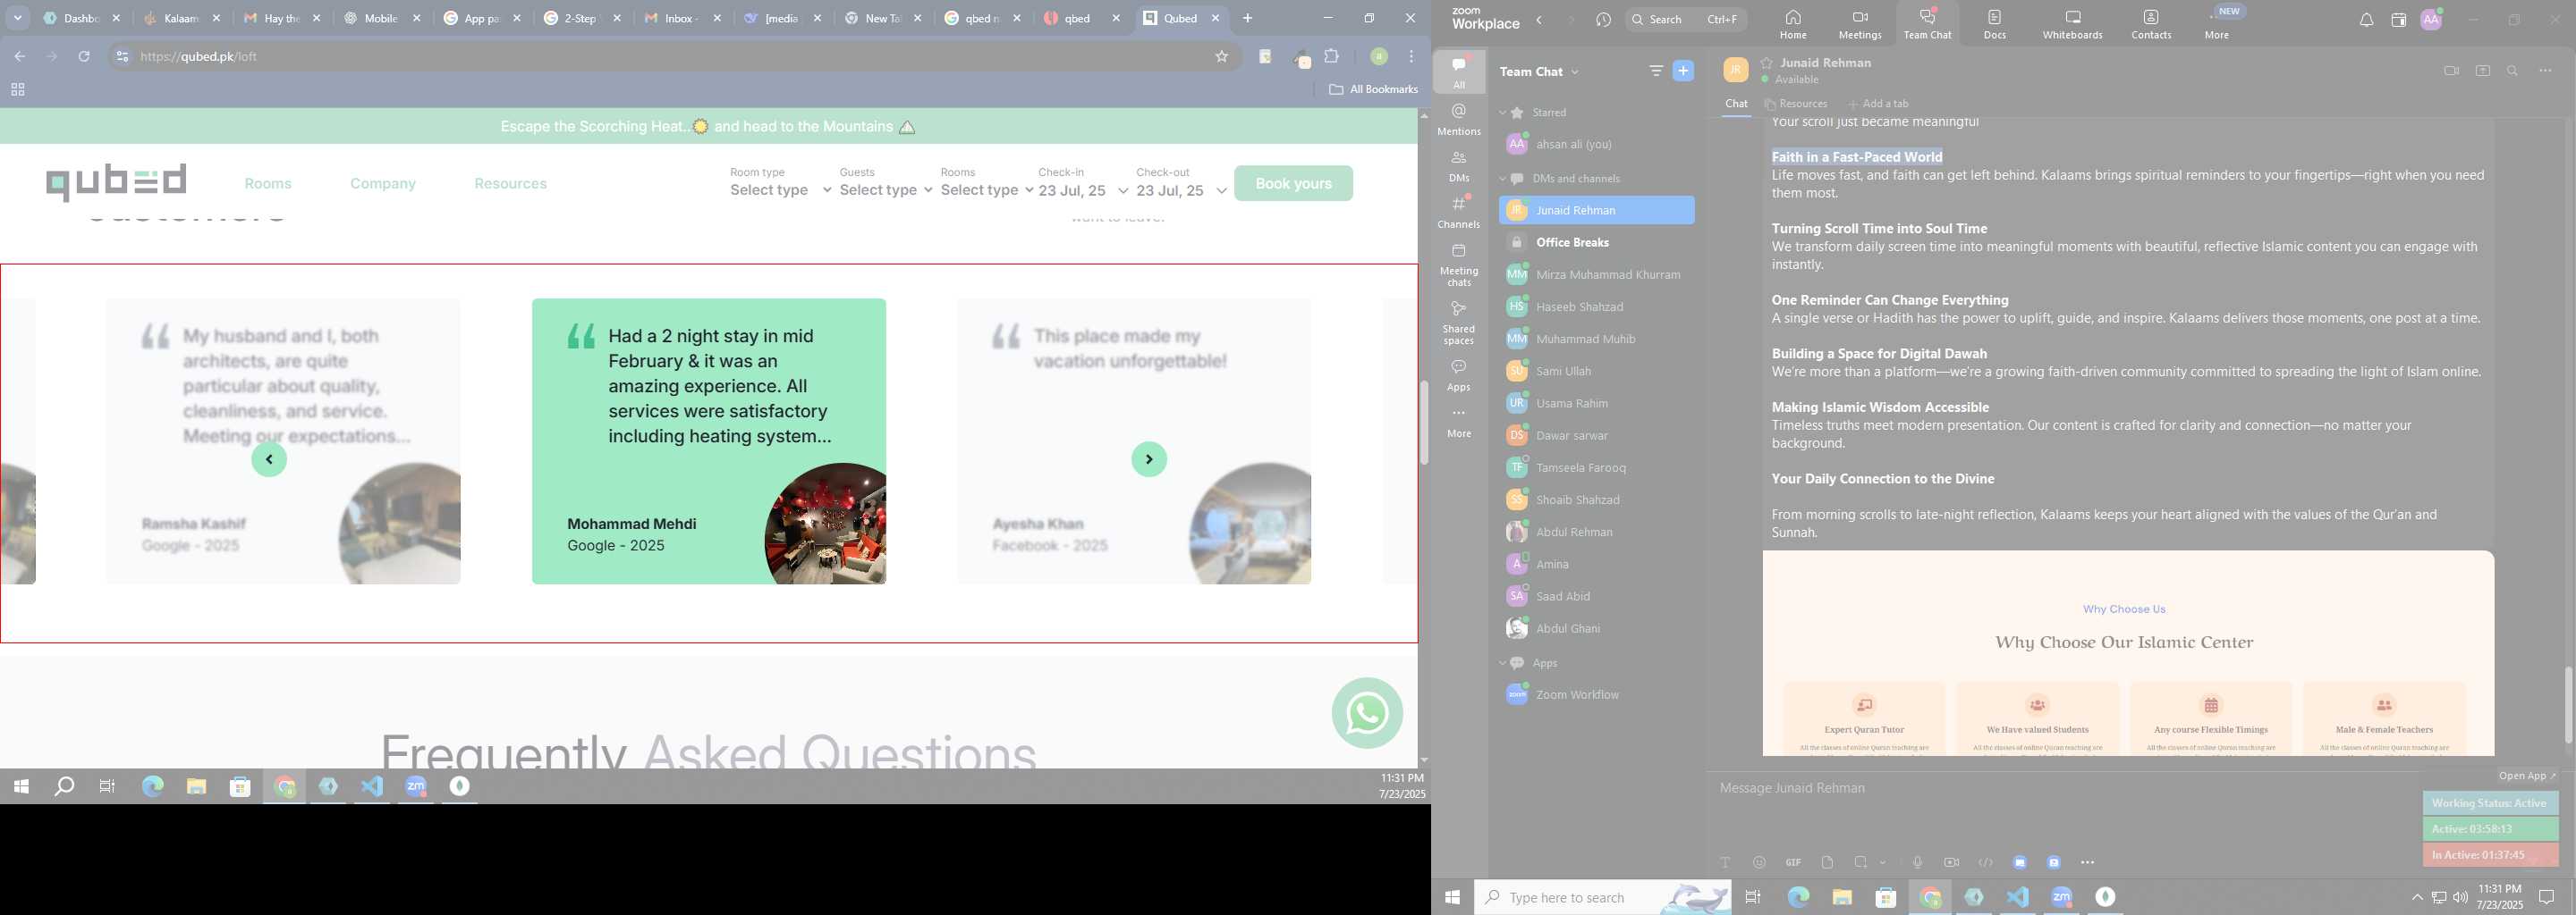The image size is (2576, 915).
Task: Share screen to Junaid Rehman chat
Action: tap(2483, 71)
